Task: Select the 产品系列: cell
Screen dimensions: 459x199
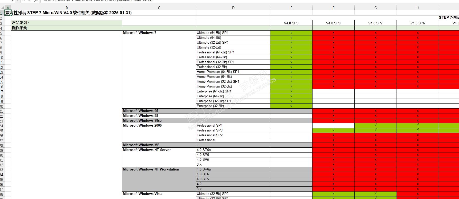Action: coord(67,23)
